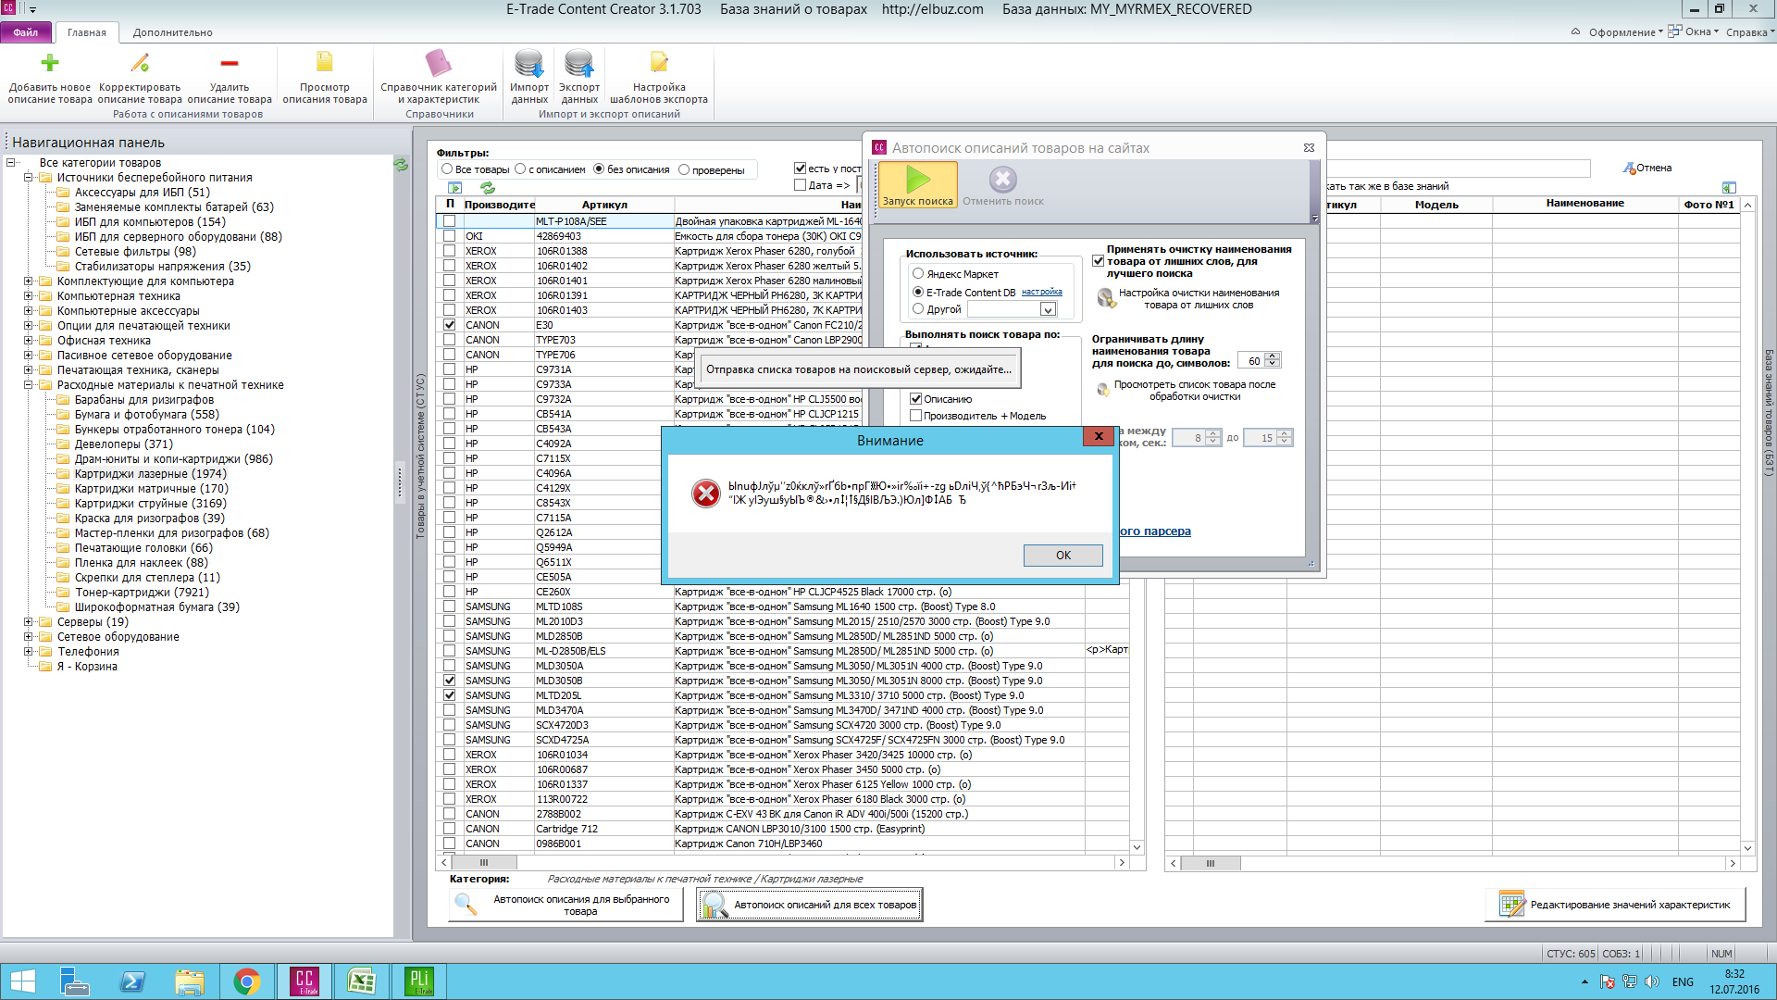This screenshot has height=1000, width=1777.
Task: Increase the name length limit spinner
Action: coord(1274,356)
